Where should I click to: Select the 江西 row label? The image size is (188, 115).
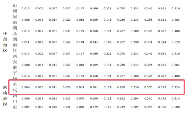[x=15, y=54]
